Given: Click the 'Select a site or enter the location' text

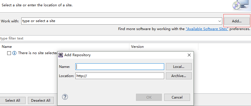Looking at the screenshot, I should (x=37, y=5).
